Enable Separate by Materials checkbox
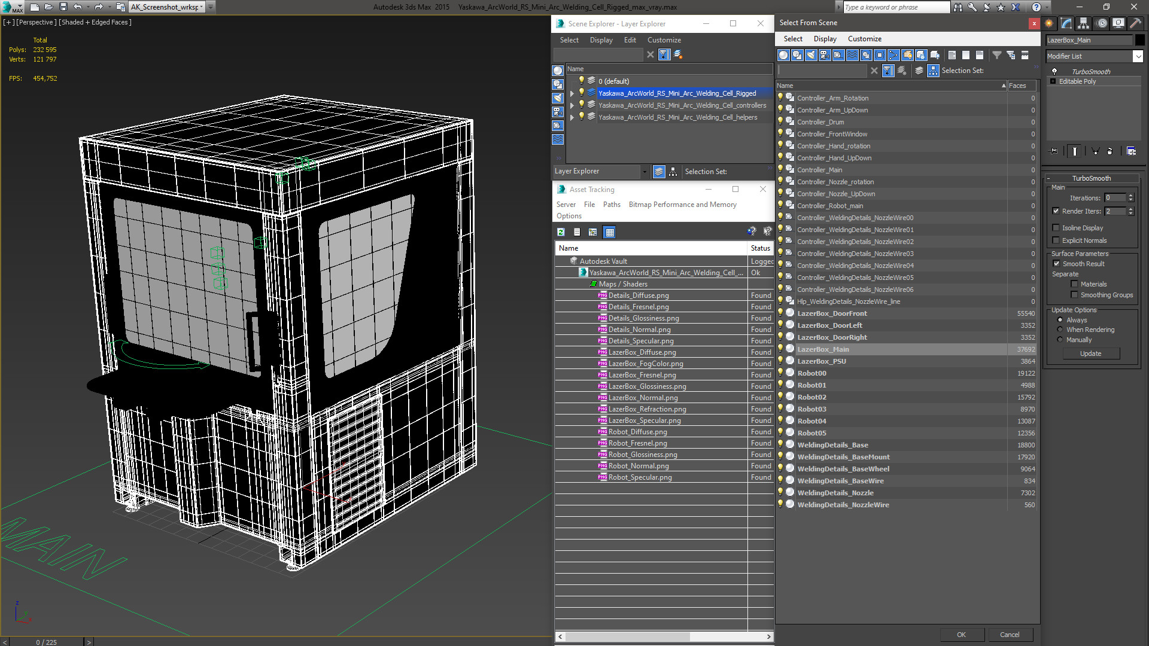This screenshot has height=646, width=1149. click(1074, 284)
